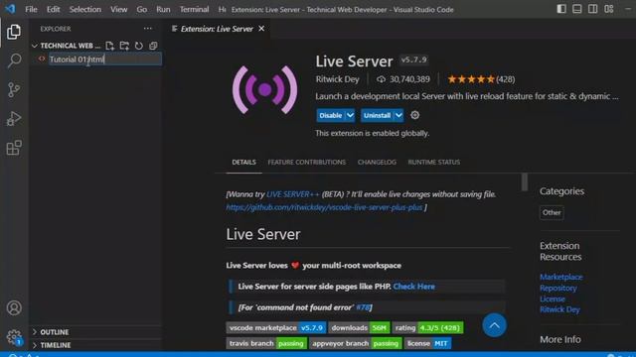Open the License resource link
The image size is (636, 357).
pyautogui.click(x=553, y=298)
